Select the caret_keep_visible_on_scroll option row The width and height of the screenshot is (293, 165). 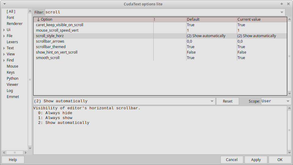tap(160, 25)
